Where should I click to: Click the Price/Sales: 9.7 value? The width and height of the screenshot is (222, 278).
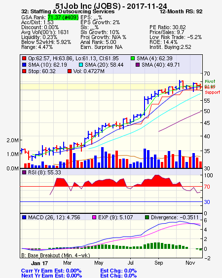click(167, 32)
